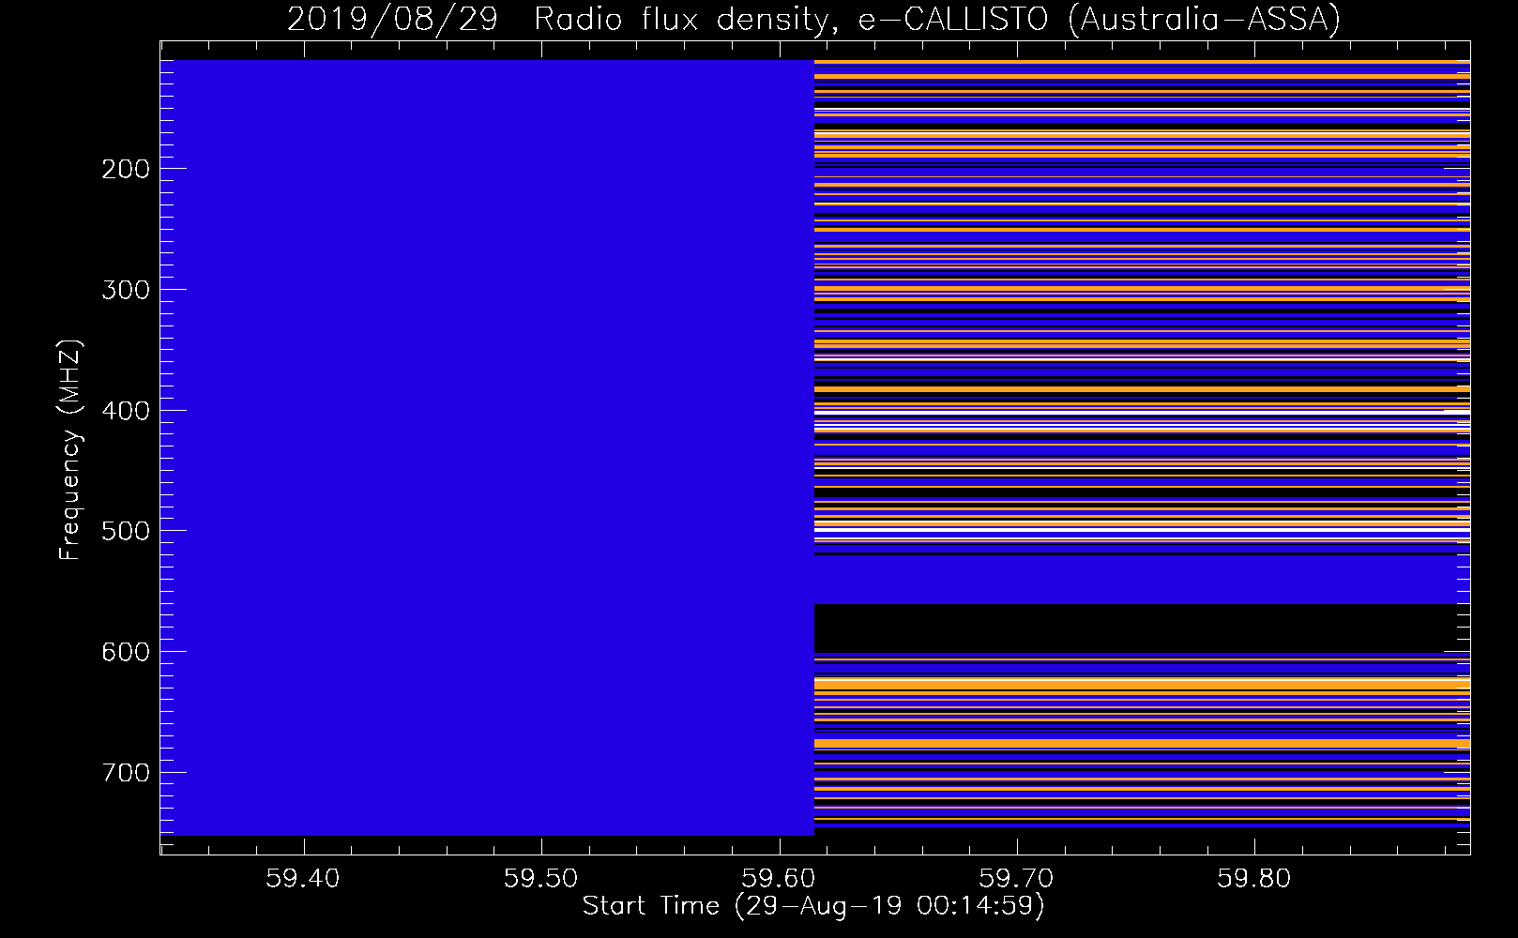This screenshot has width=1518, height=938.
Task: Click the 500 frequency tick label
Action: click(x=125, y=531)
